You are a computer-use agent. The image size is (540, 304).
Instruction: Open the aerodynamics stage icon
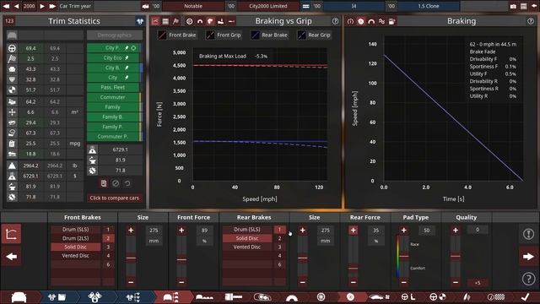[x=379, y=297]
